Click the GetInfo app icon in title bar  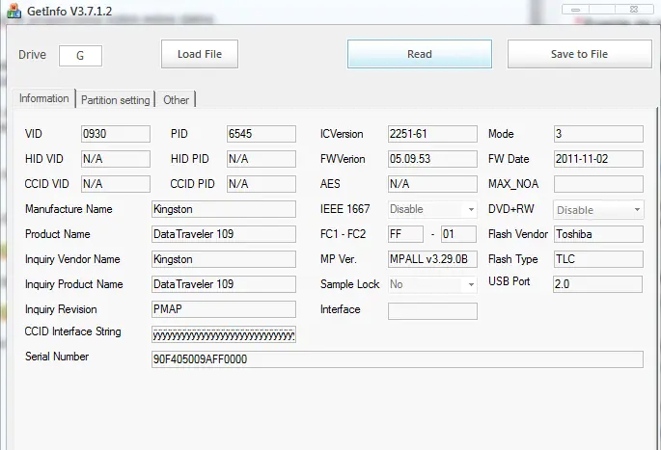click(14, 11)
